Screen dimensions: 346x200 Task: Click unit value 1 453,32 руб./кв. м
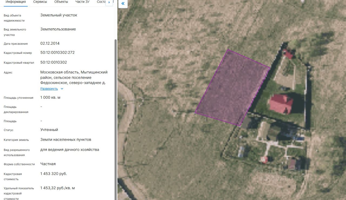[58, 188]
